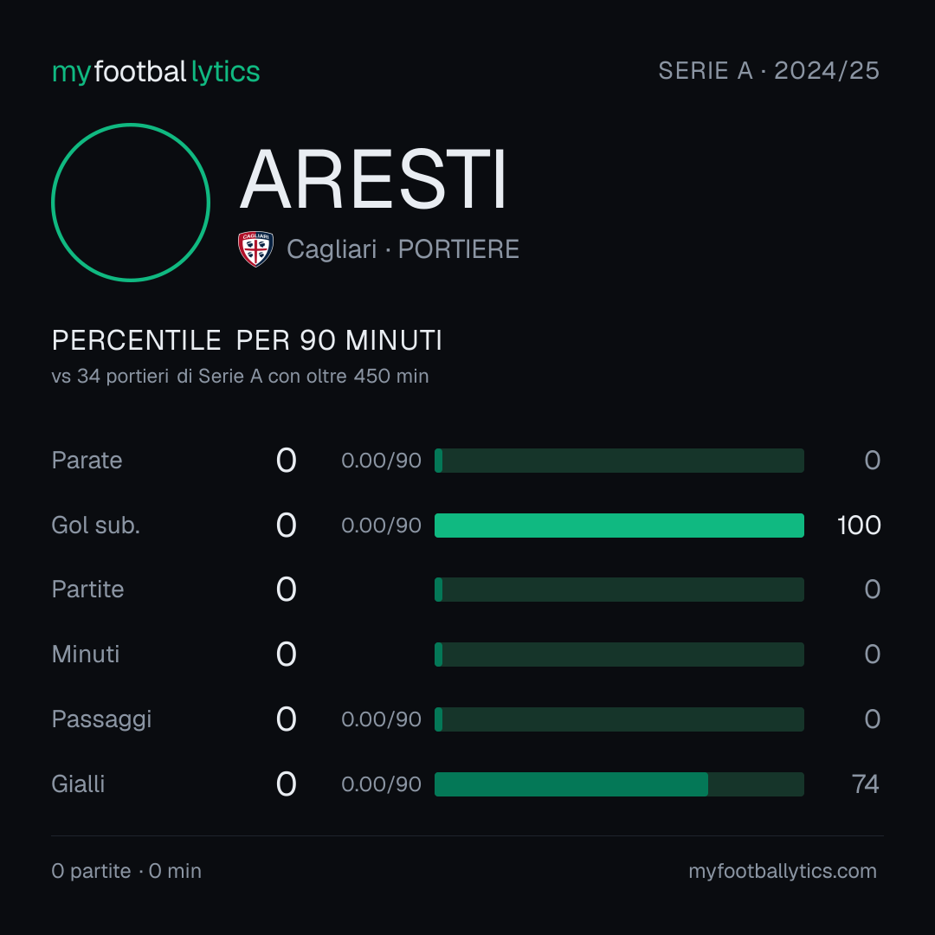Click the Passaggi percentile bar
The image size is (935, 935).
[619, 719]
